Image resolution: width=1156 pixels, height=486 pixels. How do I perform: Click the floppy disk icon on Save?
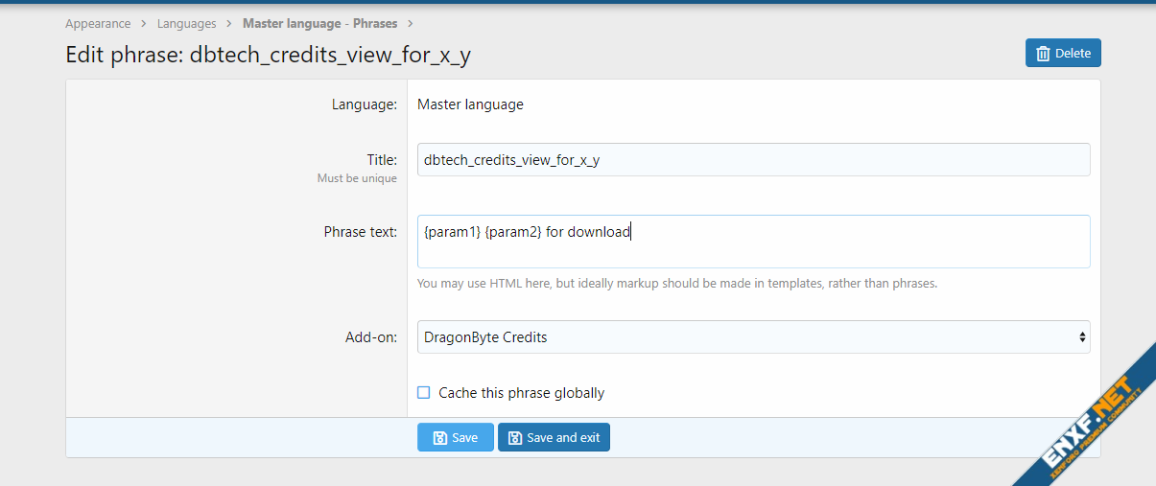coord(439,438)
